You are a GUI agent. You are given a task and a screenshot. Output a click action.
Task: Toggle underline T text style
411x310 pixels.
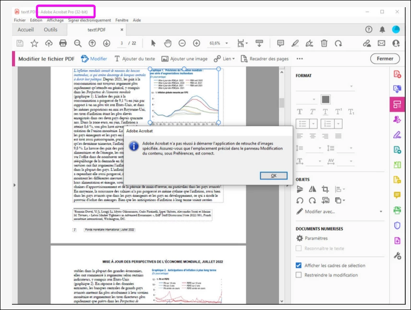coord(325,112)
